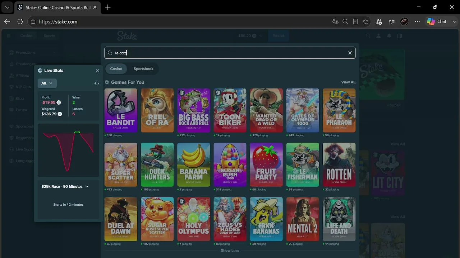Close the Live Stats panel
This screenshot has width=460, height=258.
[98, 71]
